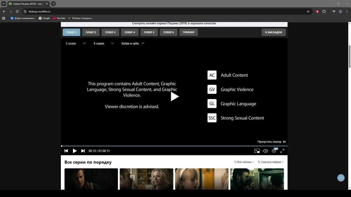Screen dimensions: 351x197
Task: Open the apps grid in bookmarks bar
Action: (4, 18)
